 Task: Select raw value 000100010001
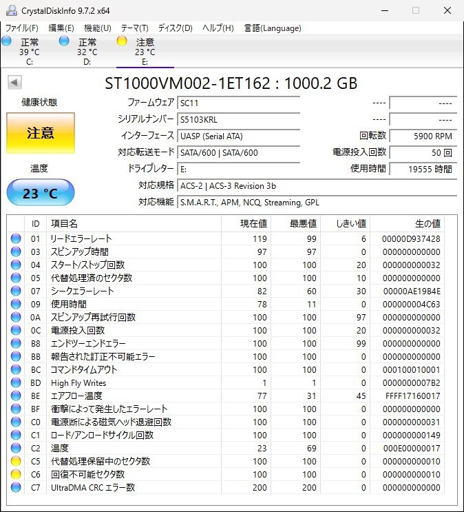tap(412, 370)
